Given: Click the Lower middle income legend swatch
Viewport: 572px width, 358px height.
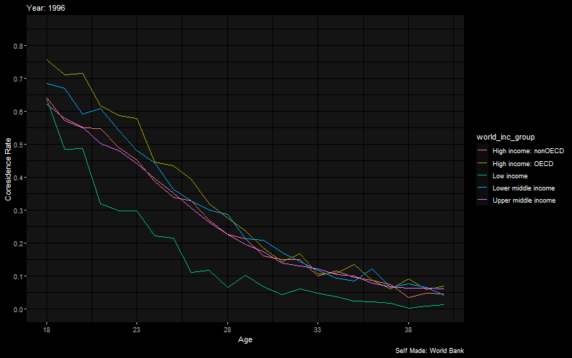Looking at the screenshot, I should 482,188.
